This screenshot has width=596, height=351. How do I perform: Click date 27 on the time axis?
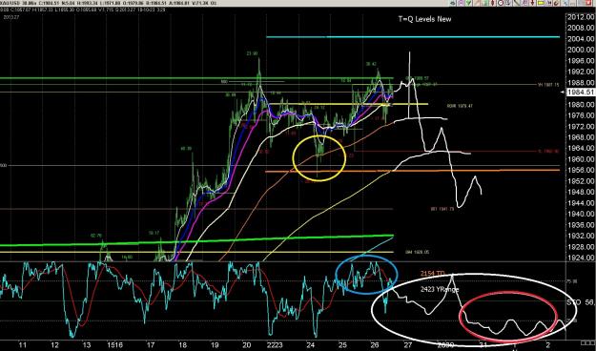point(408,345)
